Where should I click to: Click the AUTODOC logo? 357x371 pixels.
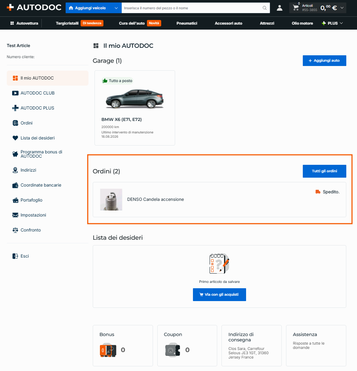(34, 7)
